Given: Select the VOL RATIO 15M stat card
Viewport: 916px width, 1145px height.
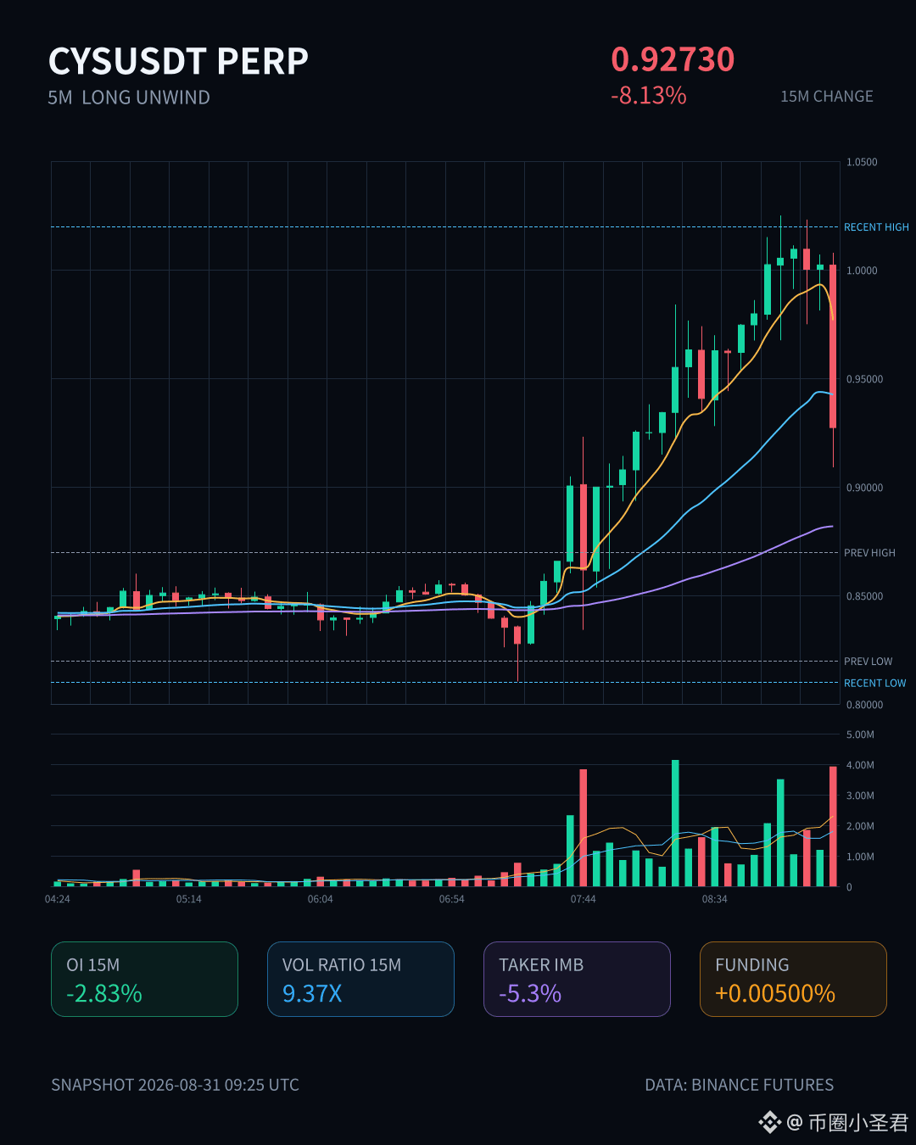Looking at the screenshot, I should coord(361,979).
